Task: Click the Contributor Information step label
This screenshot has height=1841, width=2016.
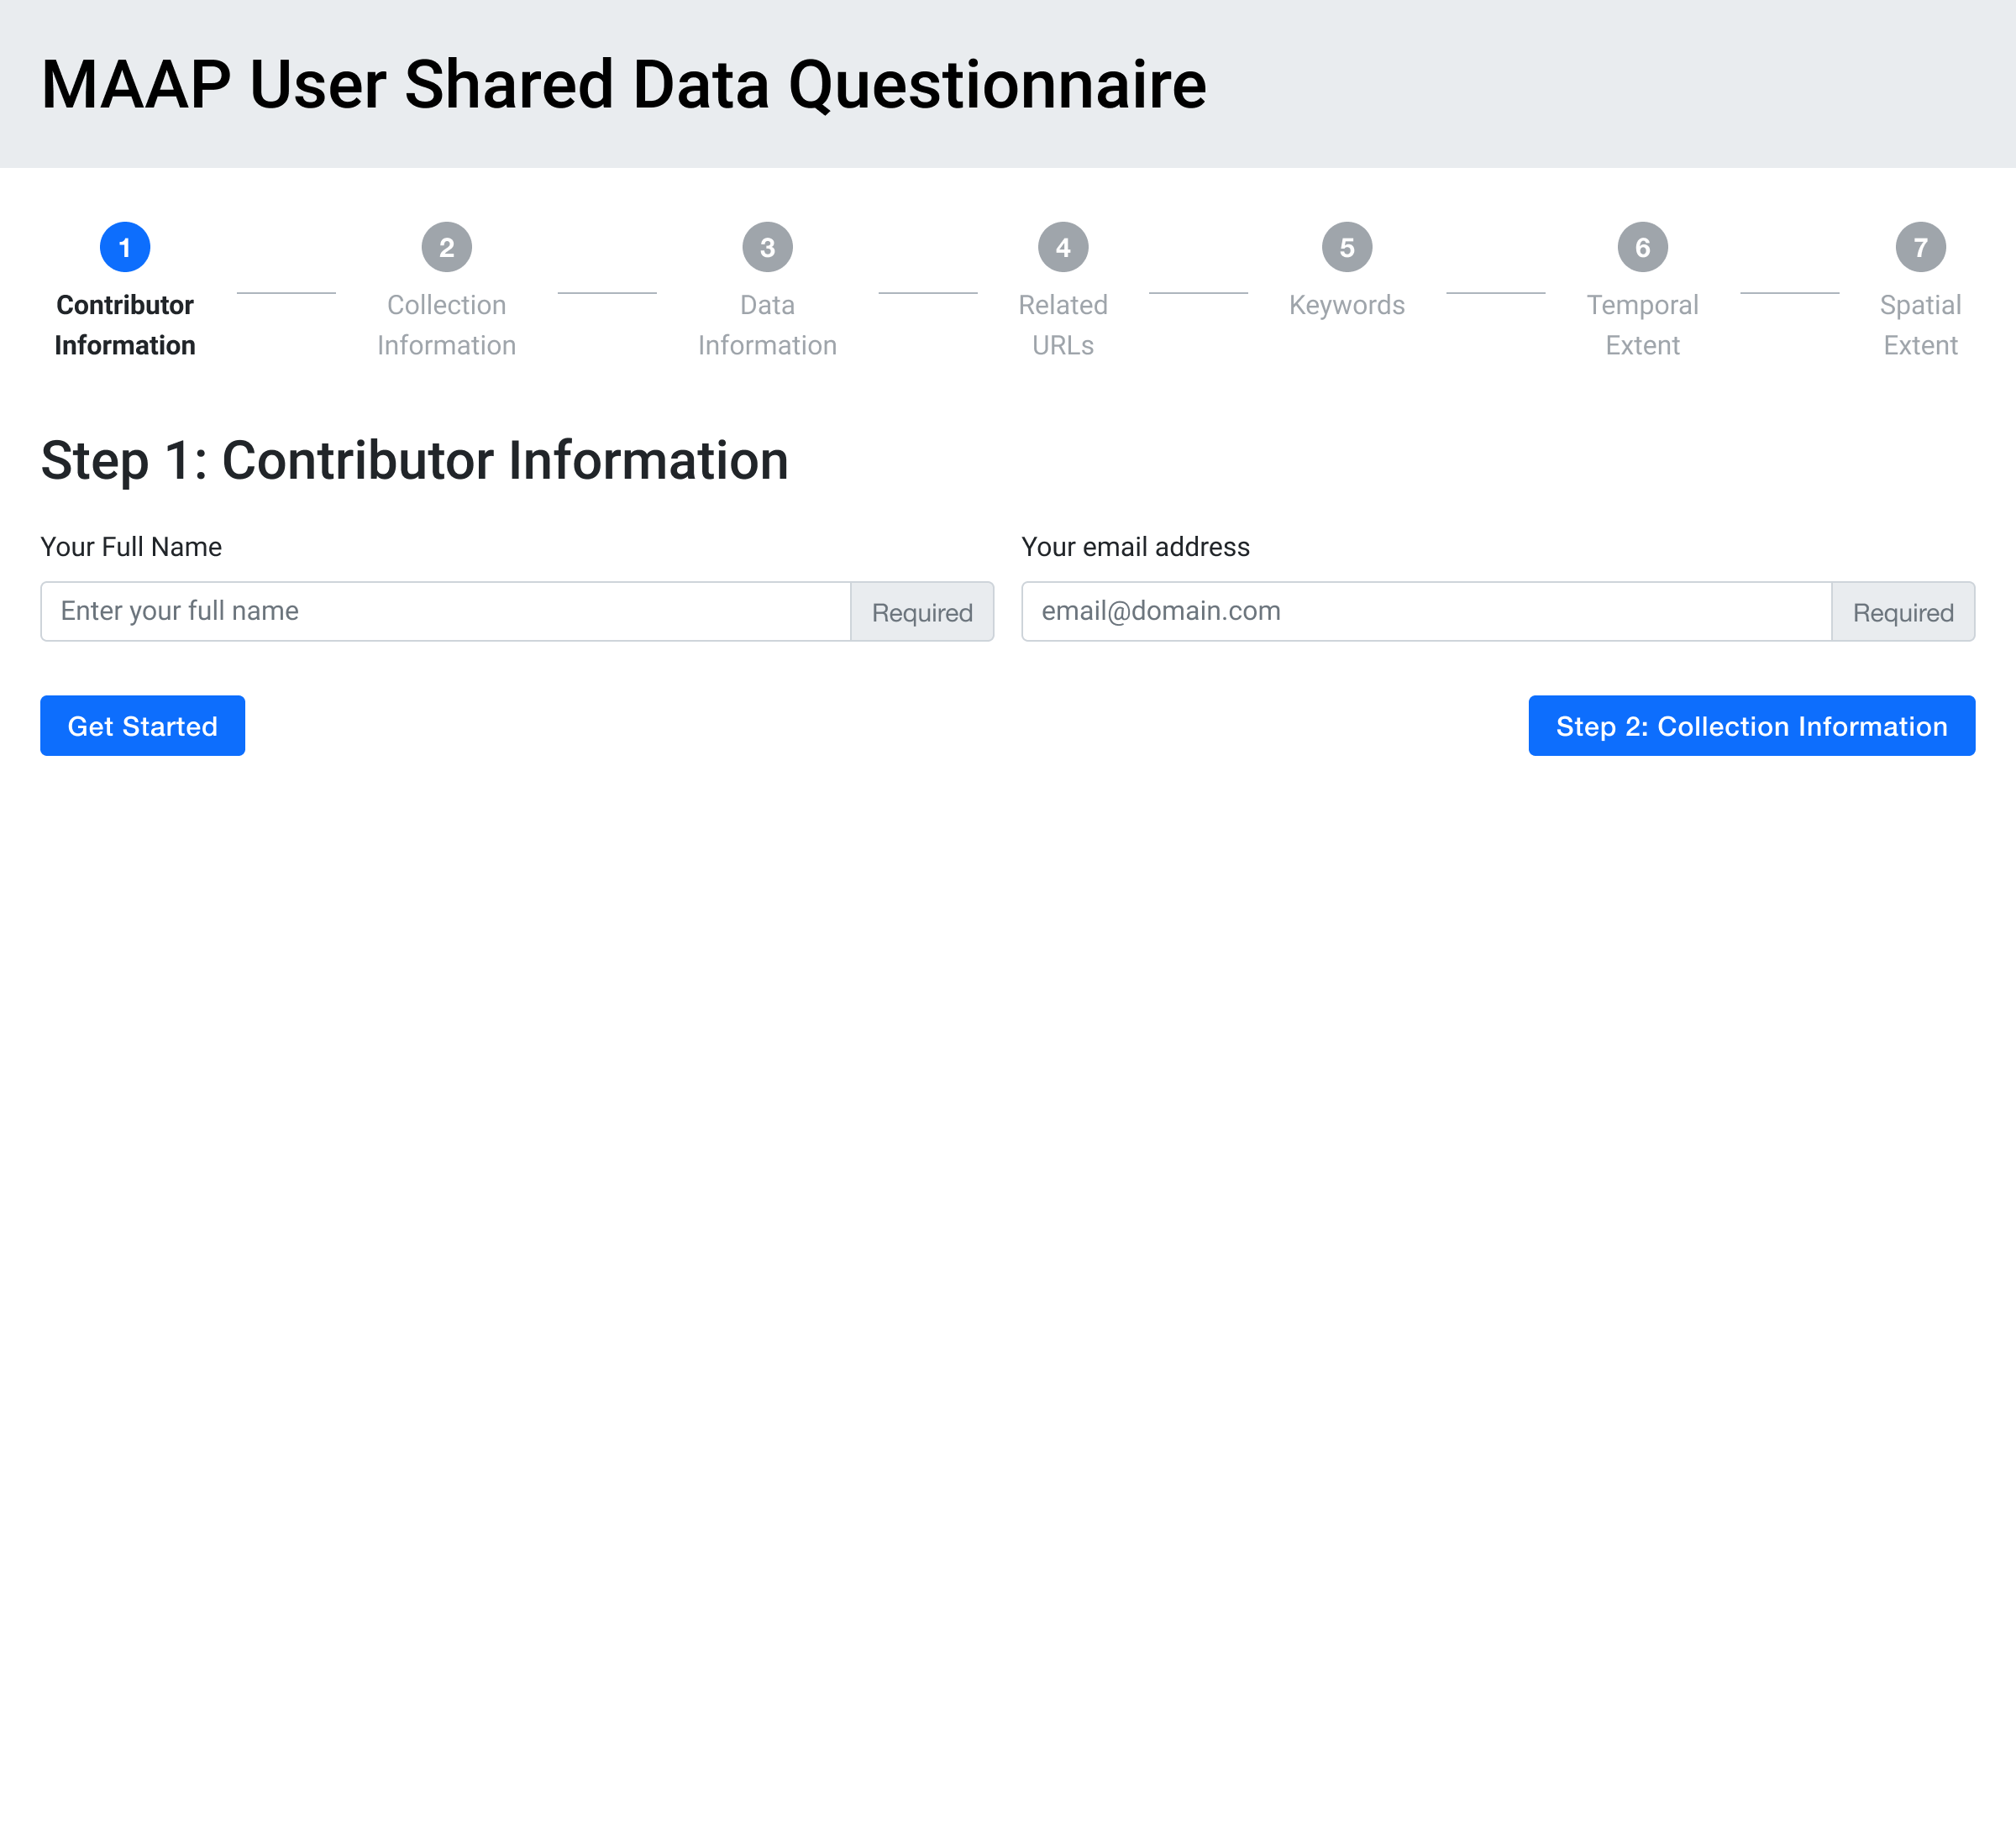Action: (125, 325)
